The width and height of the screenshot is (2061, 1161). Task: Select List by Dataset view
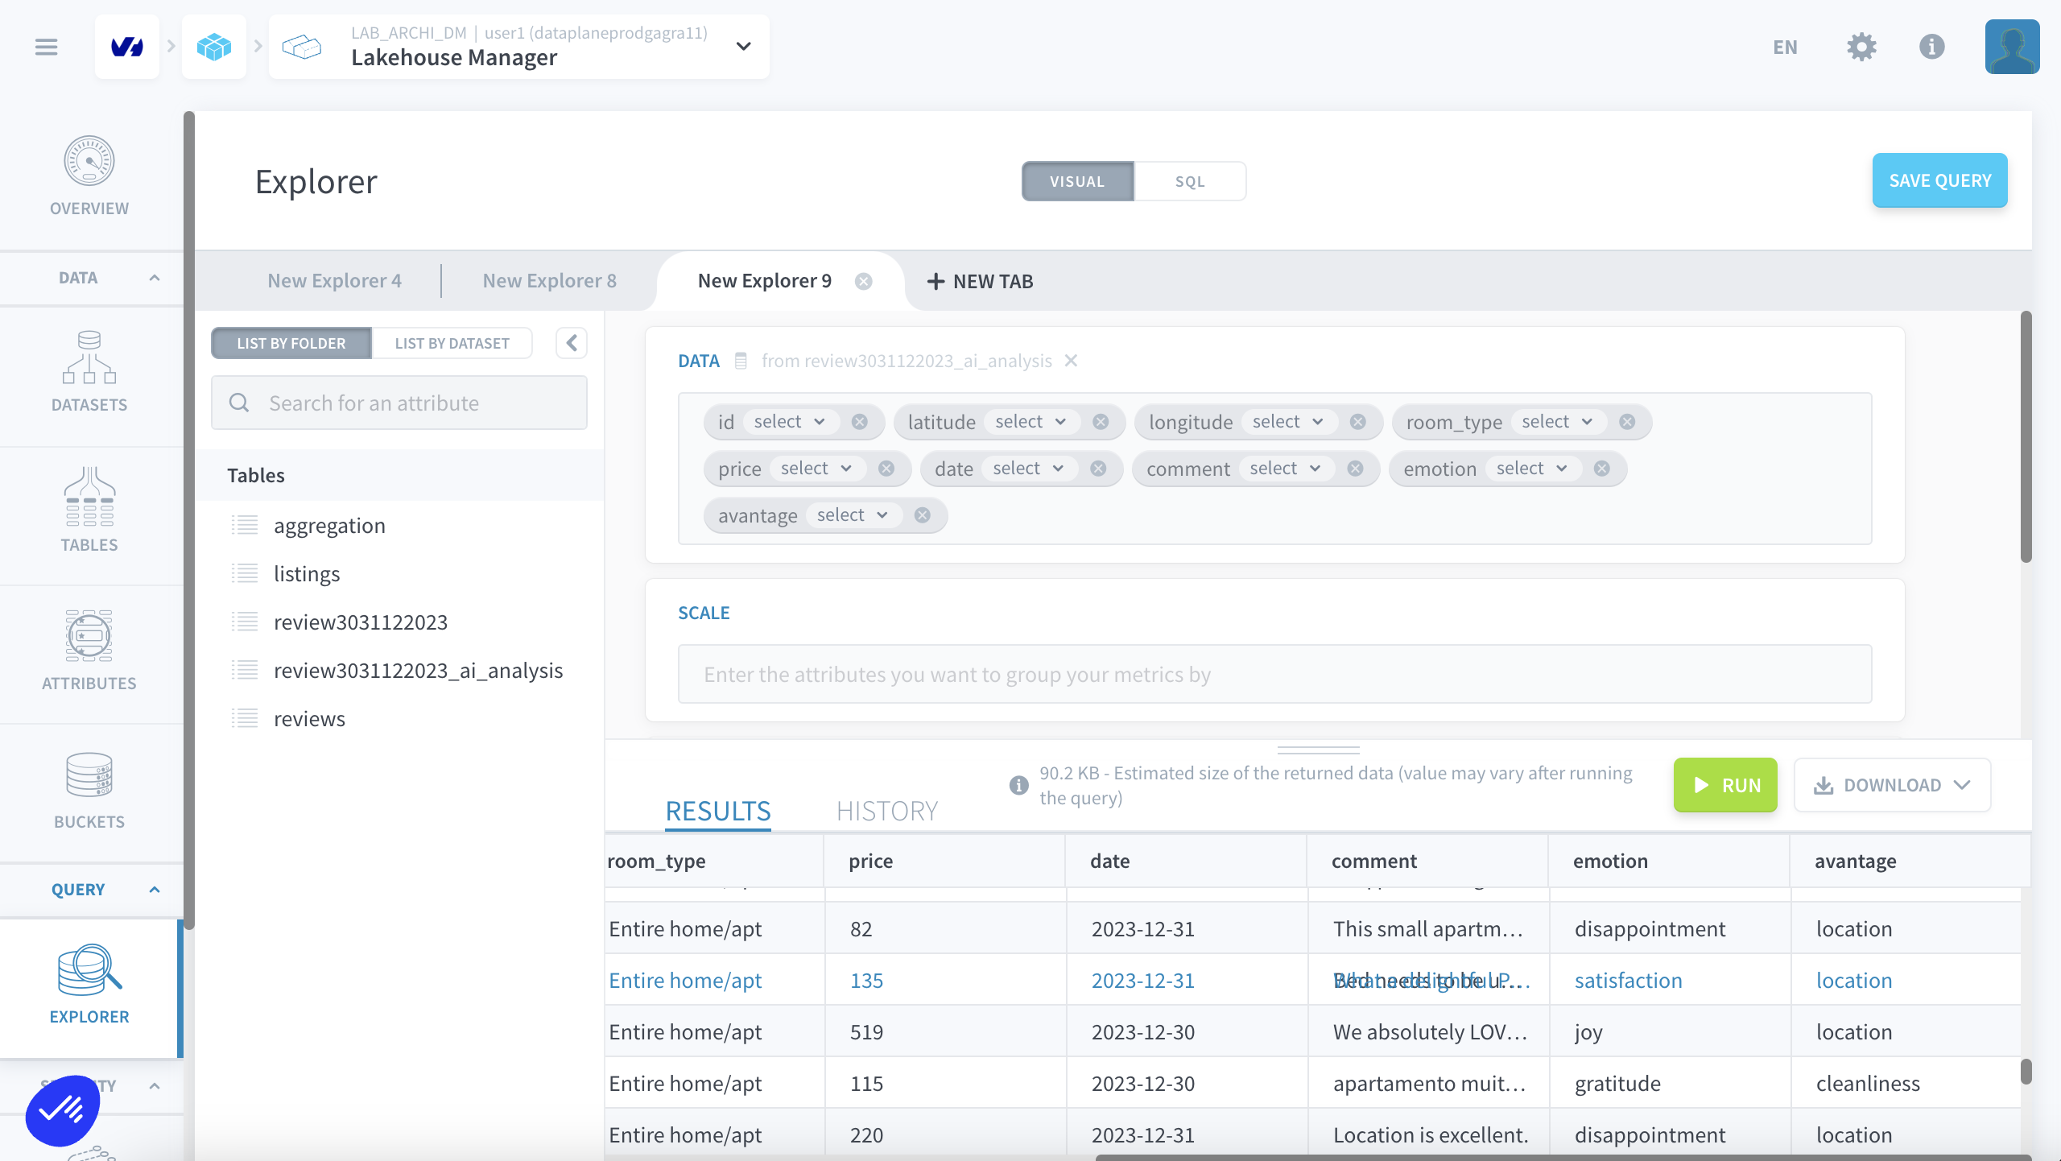[452, 343]
